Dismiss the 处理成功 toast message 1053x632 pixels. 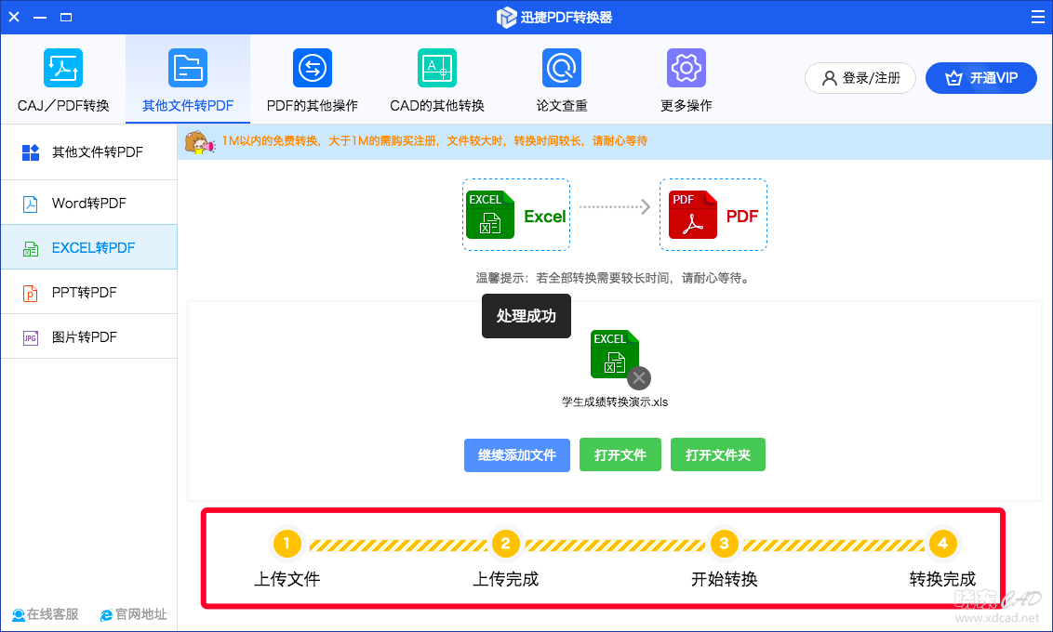pyautogui.click(x=526, y=316)
